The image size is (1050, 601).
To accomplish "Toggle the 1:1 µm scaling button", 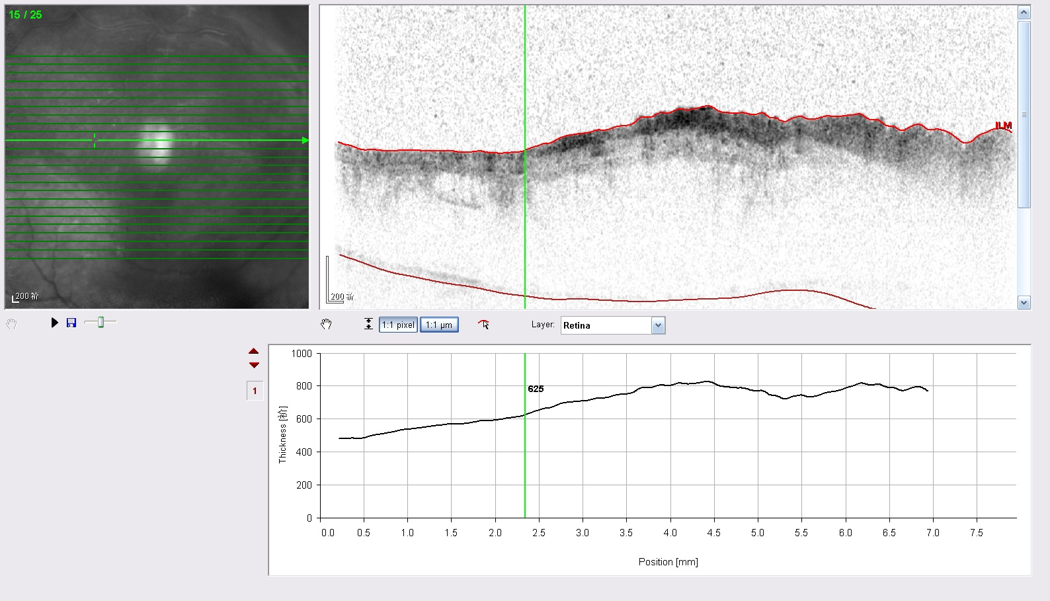I will [x=439, y=325].
